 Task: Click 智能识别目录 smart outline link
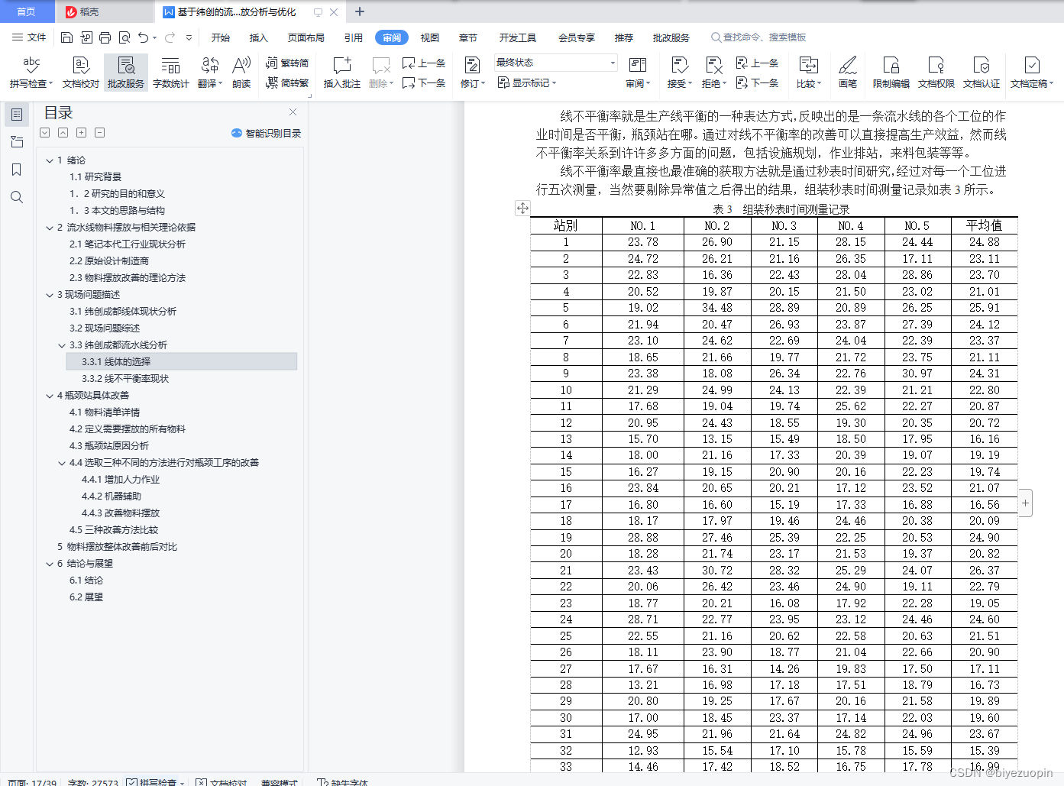pos(266,133)
